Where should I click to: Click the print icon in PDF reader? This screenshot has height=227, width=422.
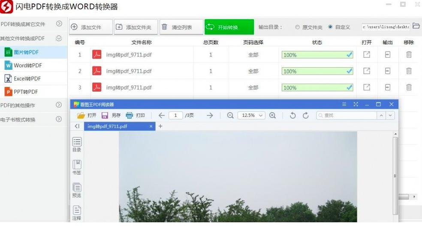[130, 116]
